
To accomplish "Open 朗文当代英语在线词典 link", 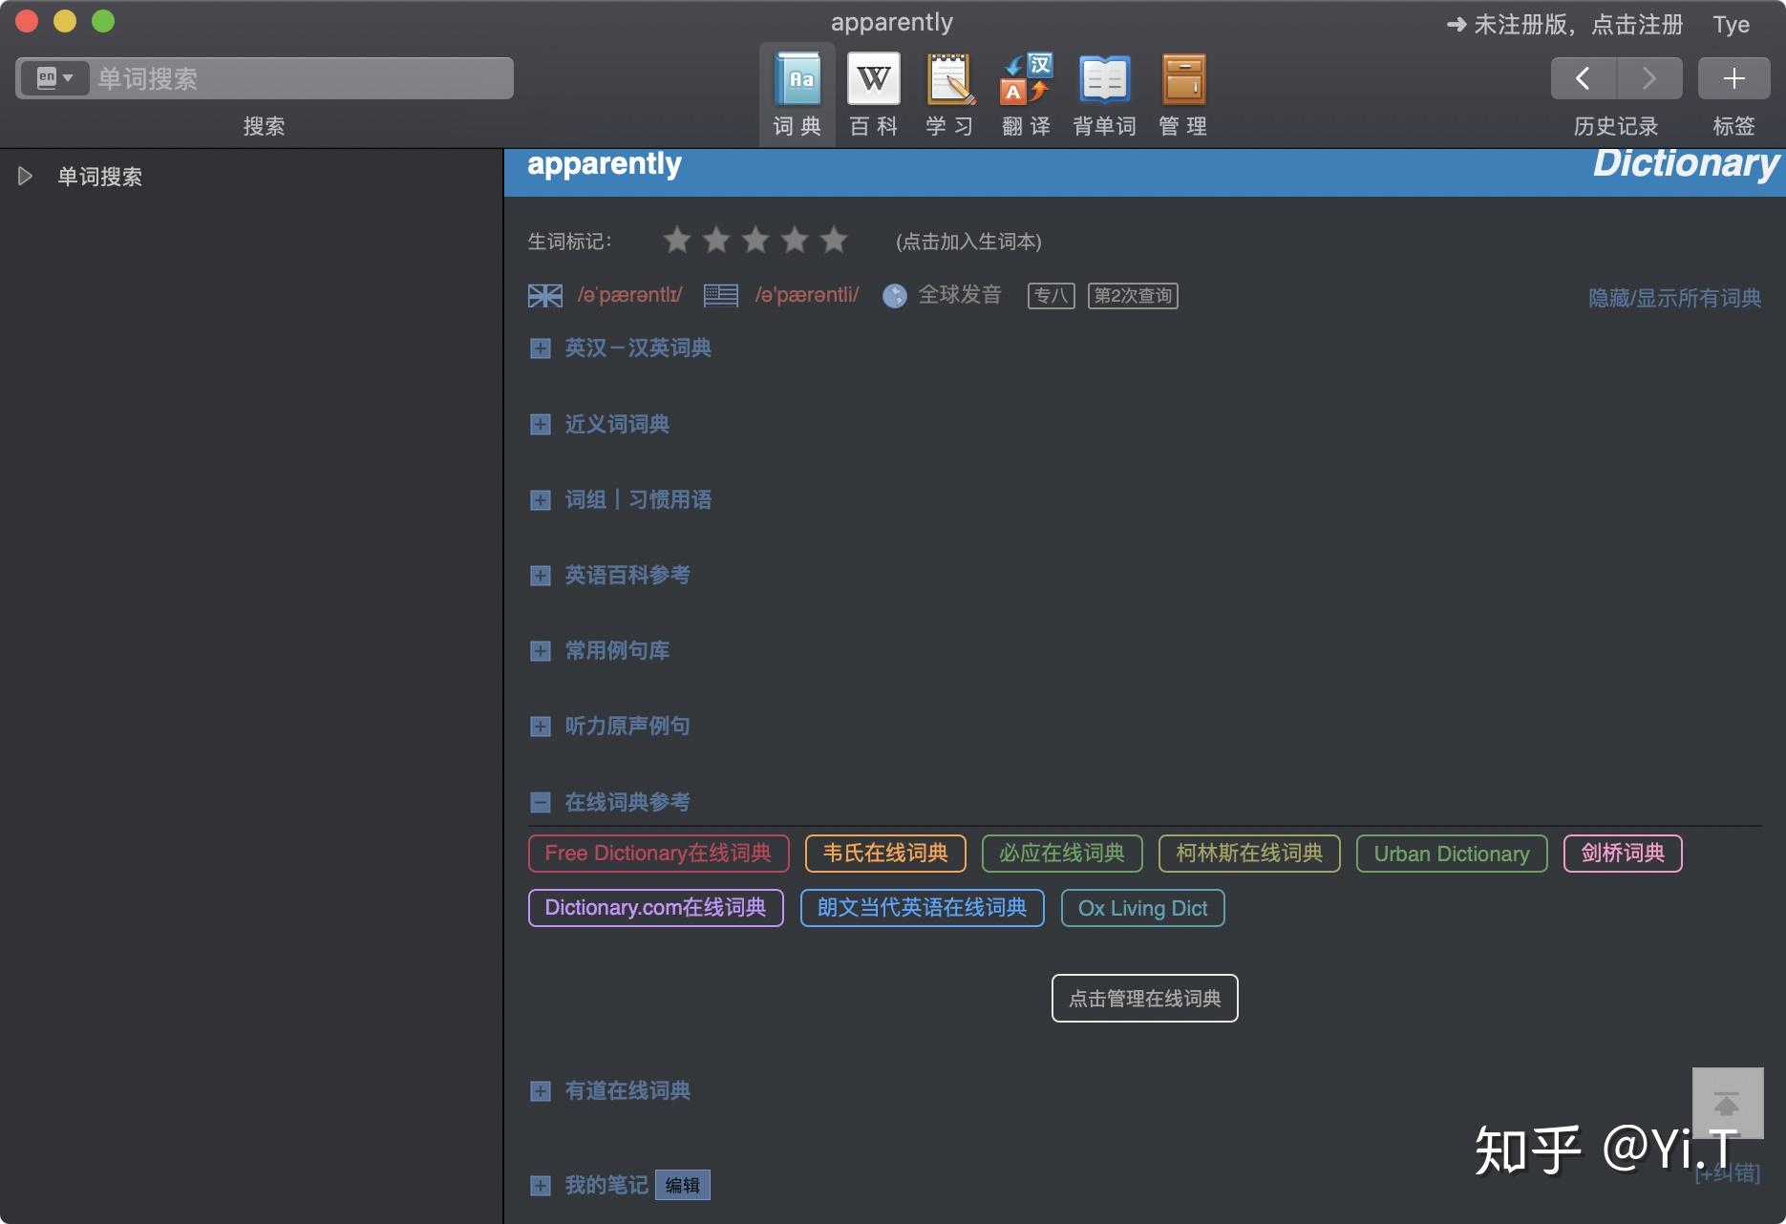I will [922, 908].
